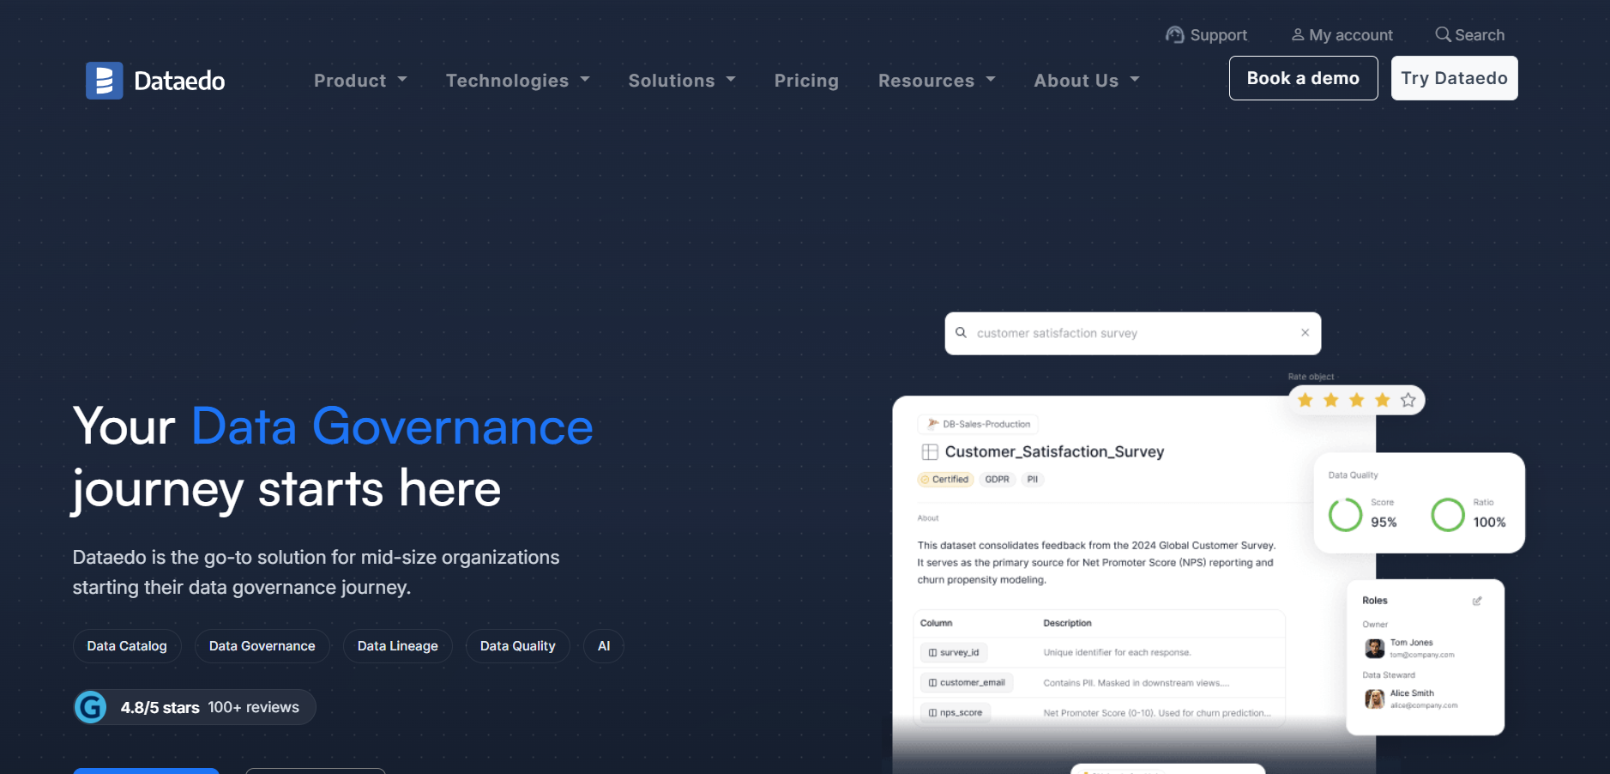
Task: Open the Support link
Action: (x=1206, y=35)
